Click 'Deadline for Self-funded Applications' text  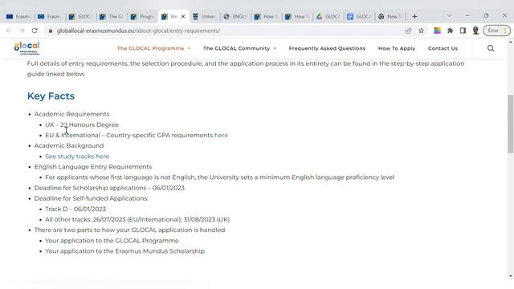coord(91,198)
